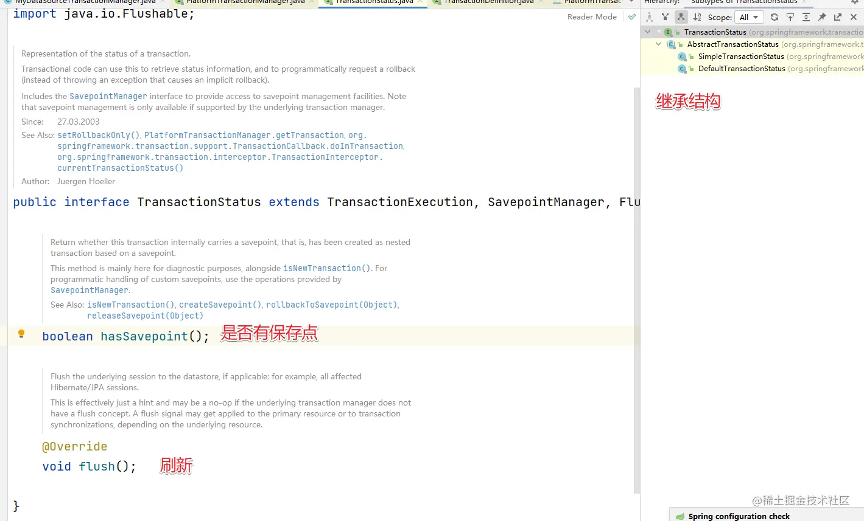Screen dimensions: 864x521
Task: Select AbstractTransactionStatus in the hierarchy tree
Action: 733,44
